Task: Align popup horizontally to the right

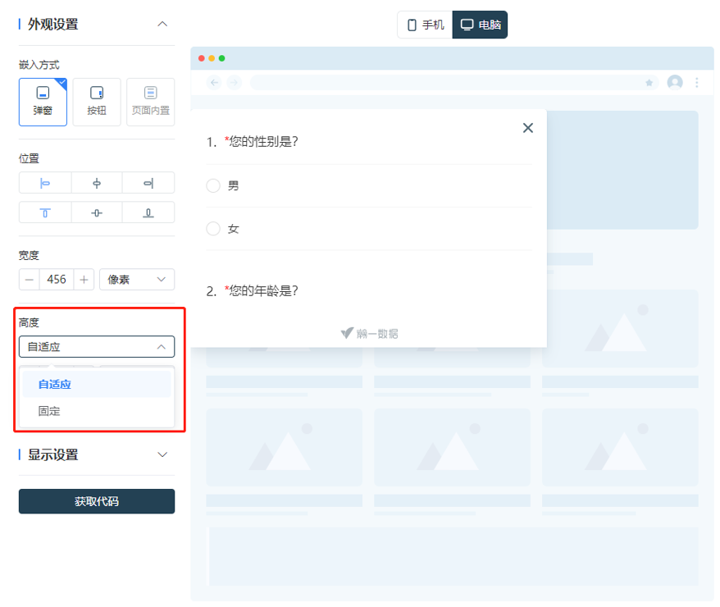Action: (148, 183)
